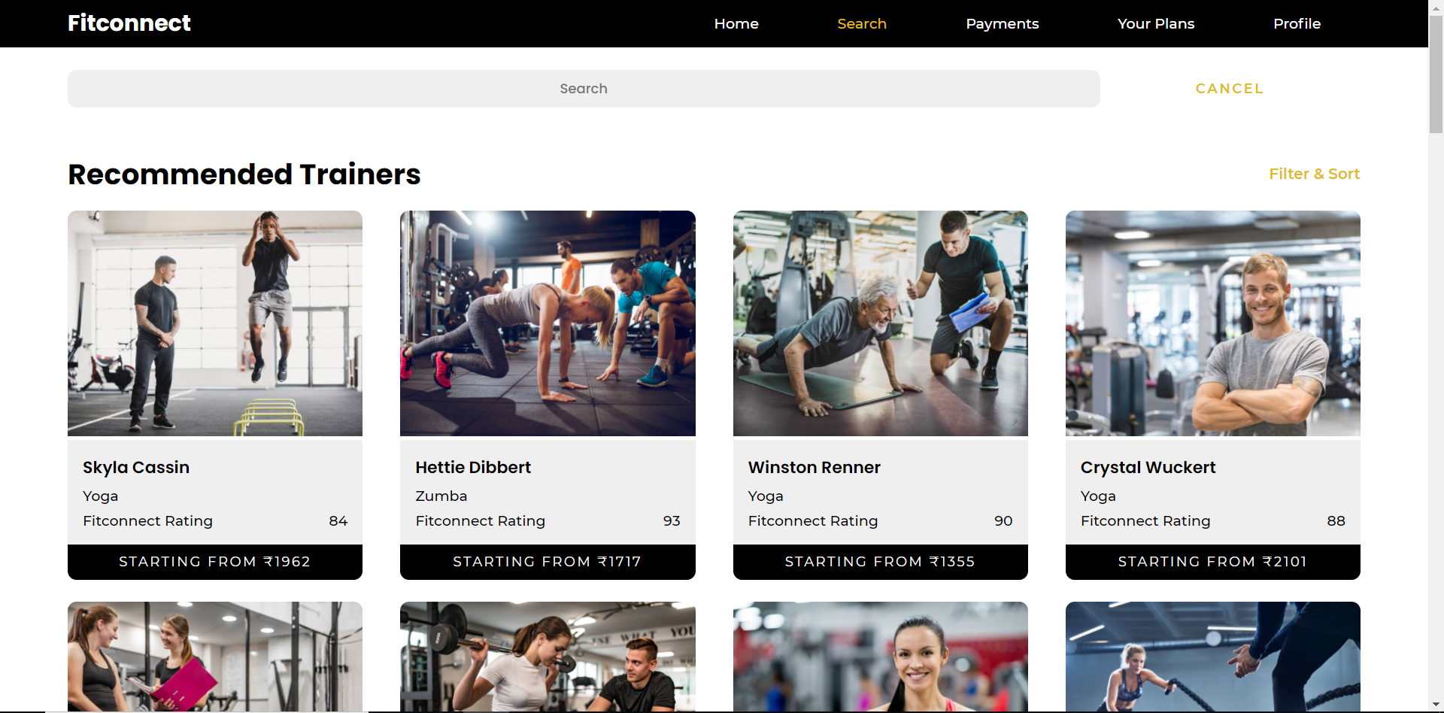Image resolution: width=1444 pixels, height=713 pixels.
Task: Click the Fitconnect logo
Action: (129, 23)
